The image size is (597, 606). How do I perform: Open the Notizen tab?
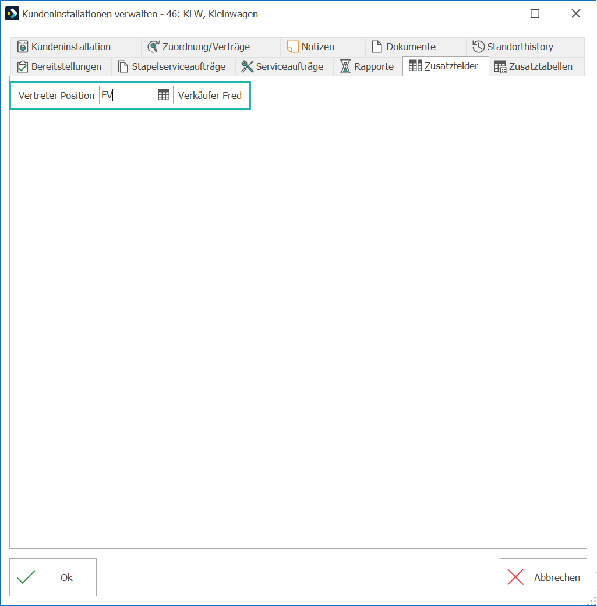tap(323, 47)
